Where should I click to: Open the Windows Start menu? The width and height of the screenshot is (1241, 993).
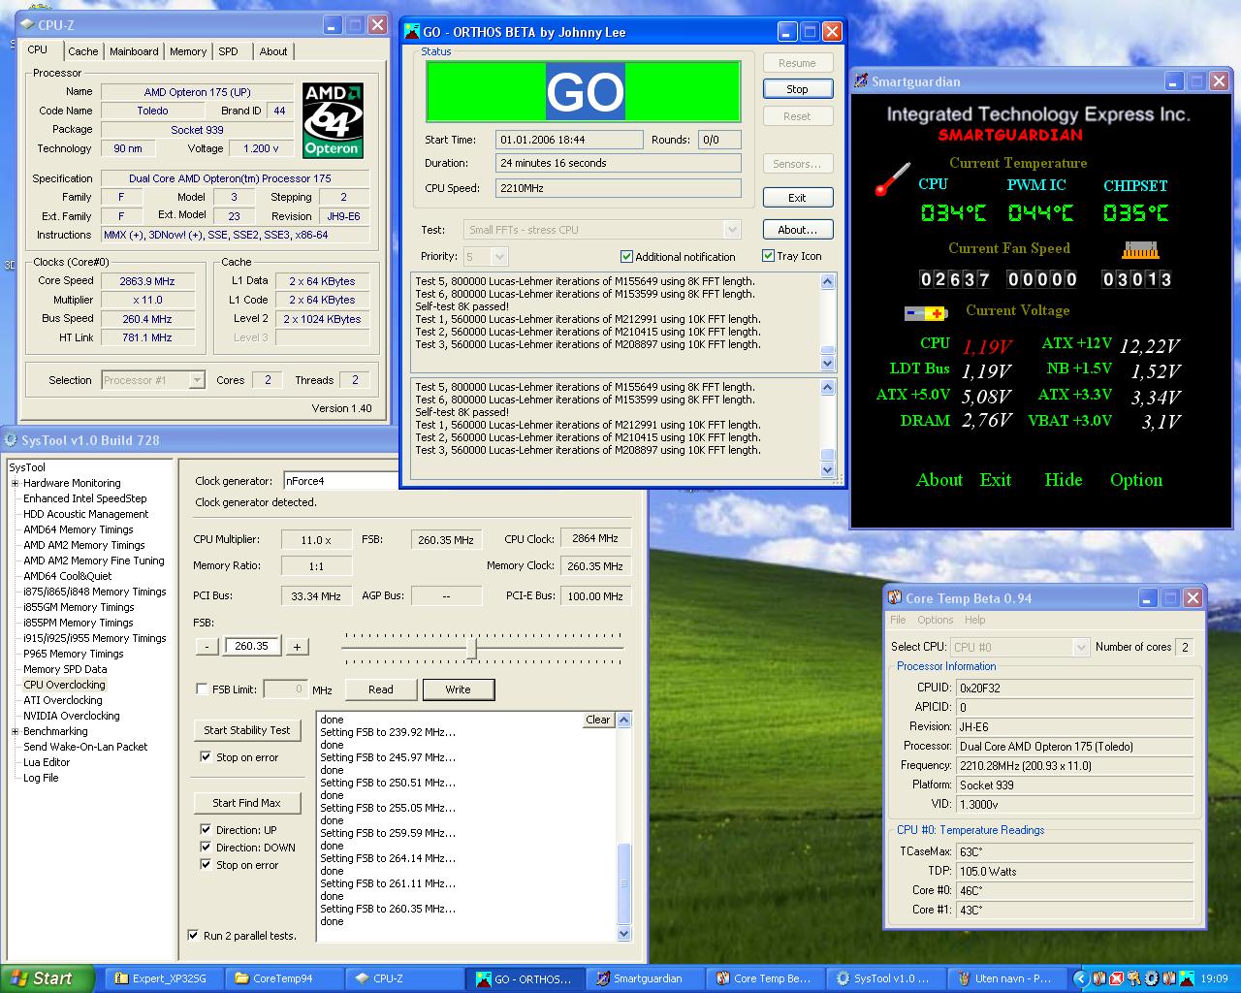point(48,978)
